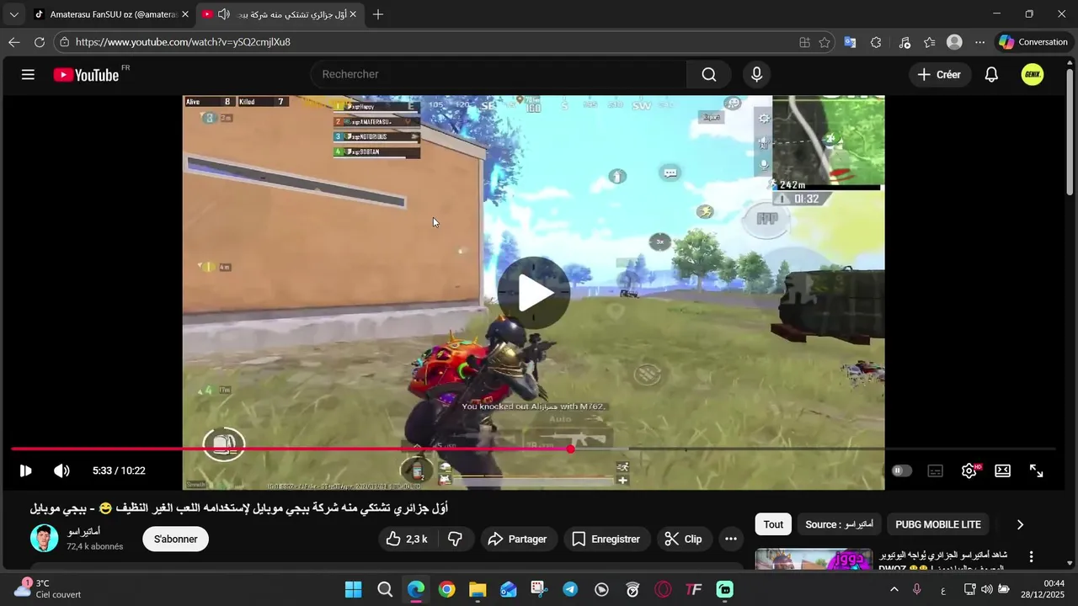Click the Partager share button

[x=519, y=539]
